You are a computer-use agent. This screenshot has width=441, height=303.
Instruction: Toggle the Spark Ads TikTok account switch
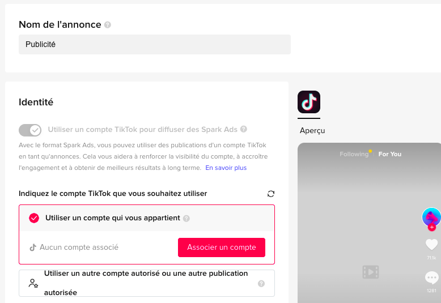[30, 130]
